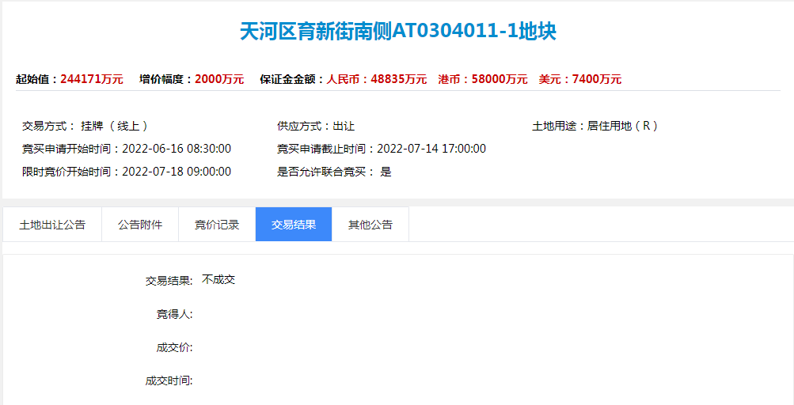The height and width of the screenshot is (405, 794).
Task: Click the 成交时间: label
Action: click(x=169, y=381)
